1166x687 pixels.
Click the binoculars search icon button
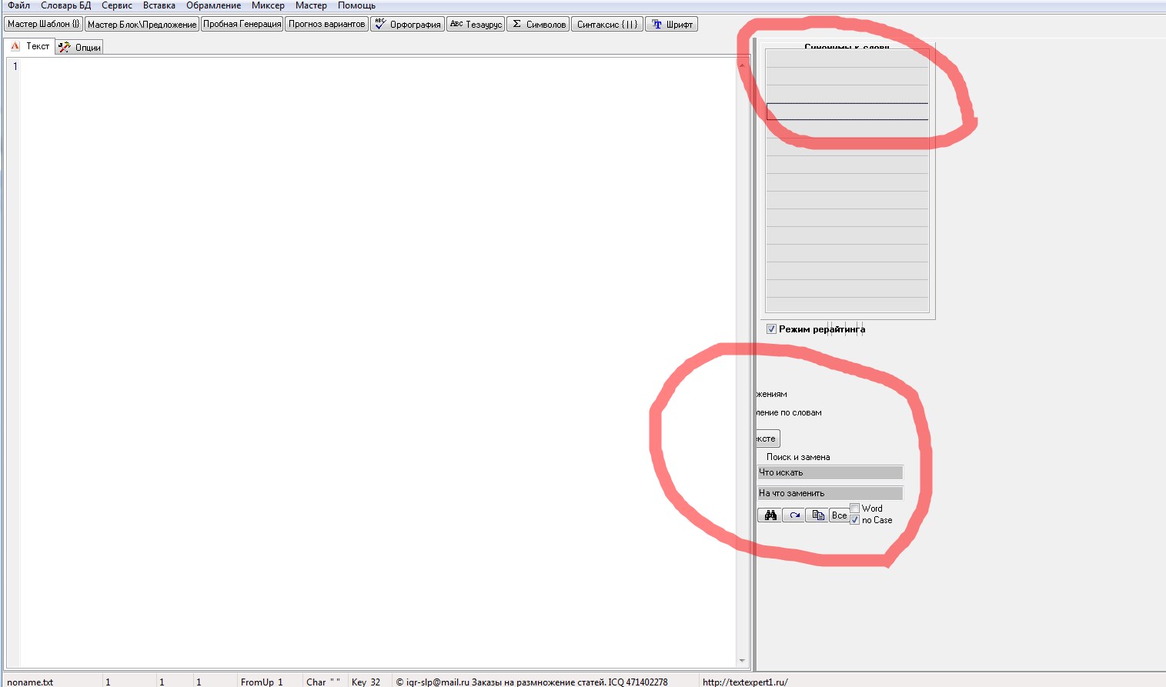[770, 515]
